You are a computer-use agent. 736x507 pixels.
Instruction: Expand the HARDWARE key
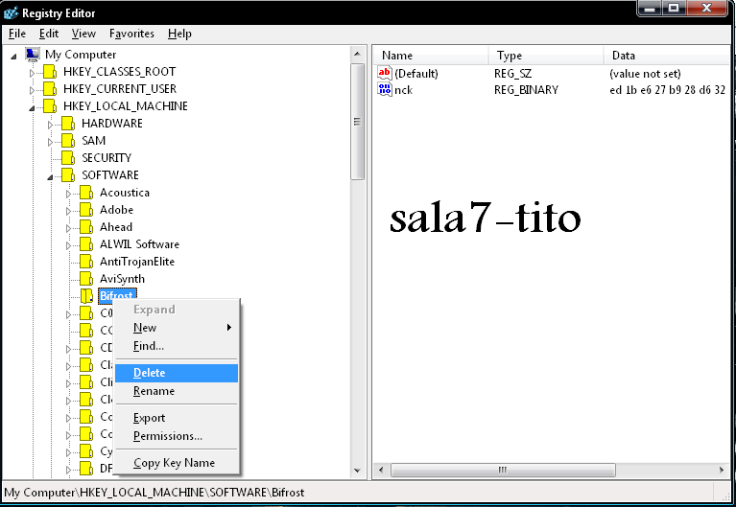(x=50, y=125)
